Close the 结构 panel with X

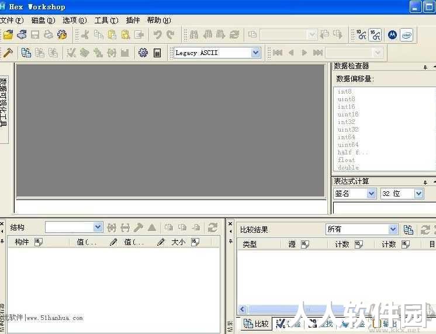click(2, 224)
